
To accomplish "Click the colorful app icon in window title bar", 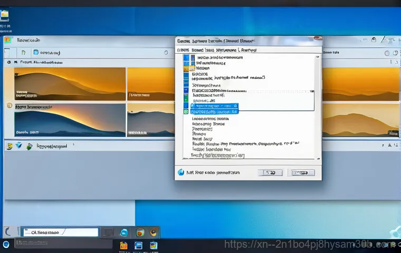I will tap(8, 40).
